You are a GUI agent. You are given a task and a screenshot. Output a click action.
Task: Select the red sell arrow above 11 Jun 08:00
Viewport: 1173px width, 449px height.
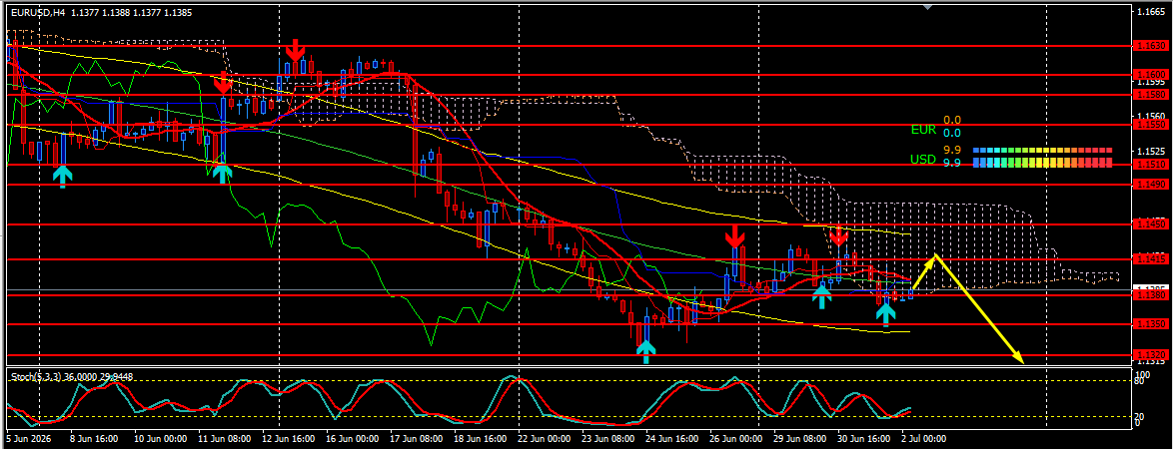click(222, 84)
